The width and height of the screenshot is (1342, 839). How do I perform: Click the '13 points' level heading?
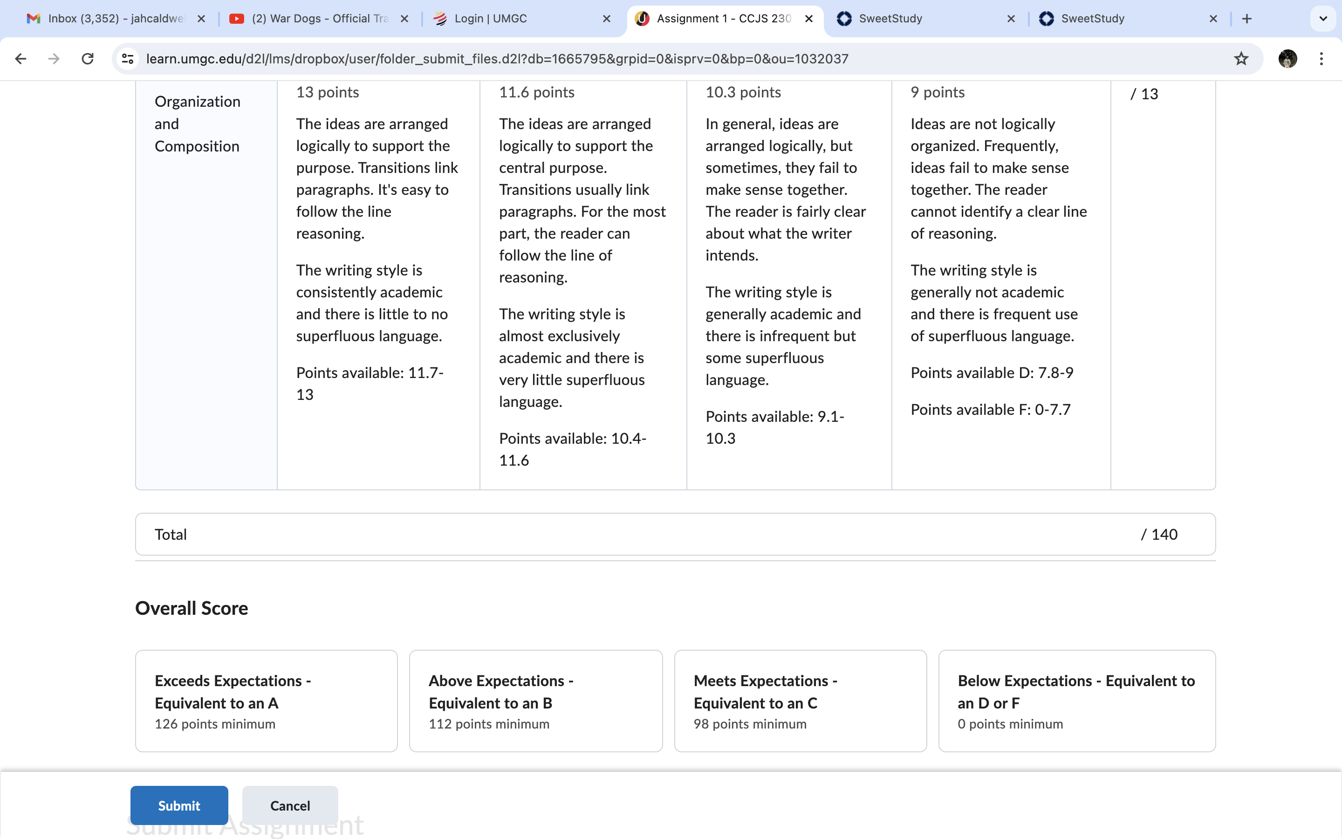(x=328, y=92)
